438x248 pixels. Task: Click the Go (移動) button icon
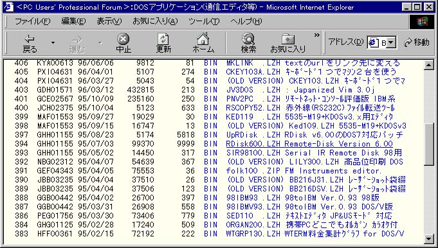pyautogui.click(x=408, y=42)
